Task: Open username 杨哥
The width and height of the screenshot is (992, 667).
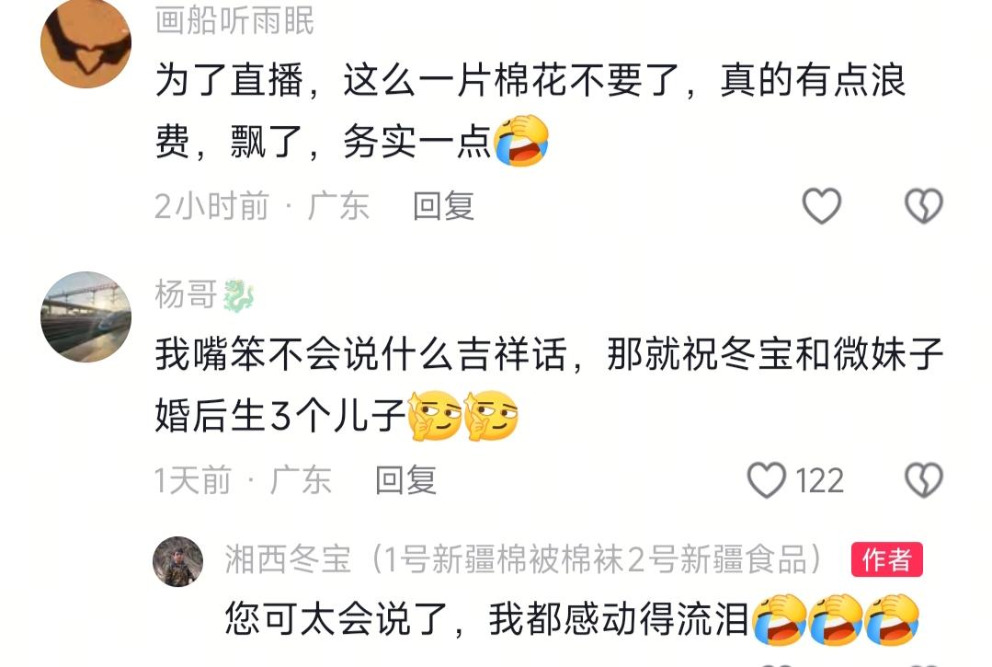Action: [186, 294]
